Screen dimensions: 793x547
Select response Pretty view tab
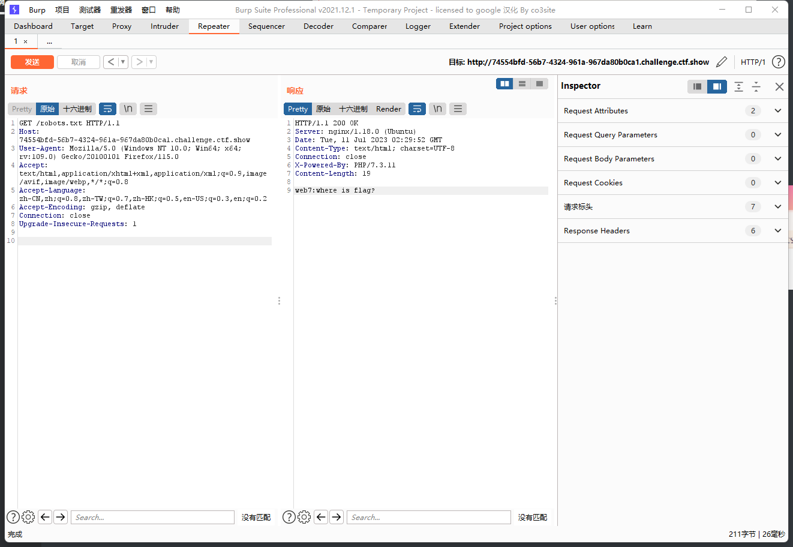pos(298,109)
